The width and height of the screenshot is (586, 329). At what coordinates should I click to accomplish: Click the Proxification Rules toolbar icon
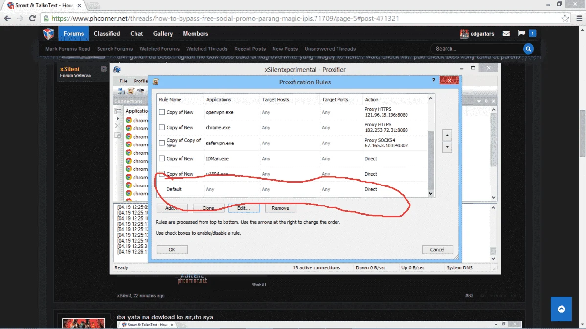[131, 91]
